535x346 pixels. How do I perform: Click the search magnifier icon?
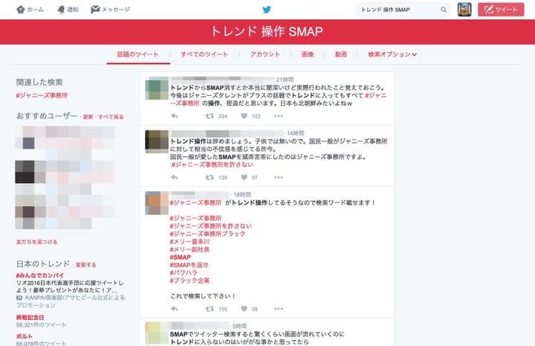click(x=444, y=10)
